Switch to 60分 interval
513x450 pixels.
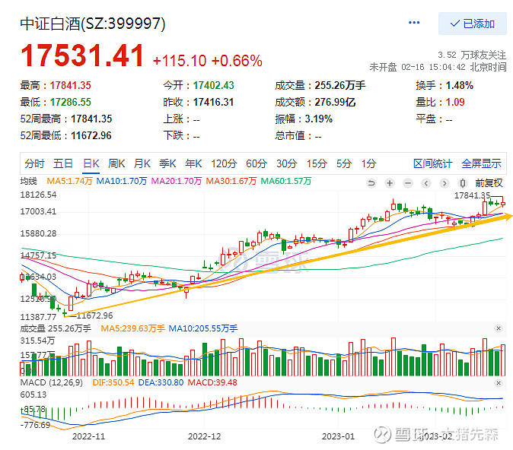click(x=256, y=163)
